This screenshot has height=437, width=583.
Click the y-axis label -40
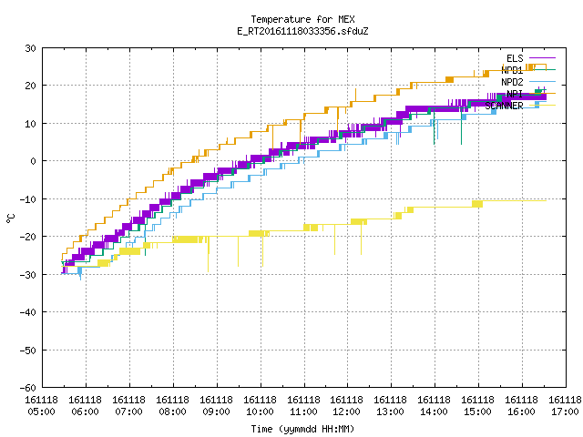click(28, 312)
